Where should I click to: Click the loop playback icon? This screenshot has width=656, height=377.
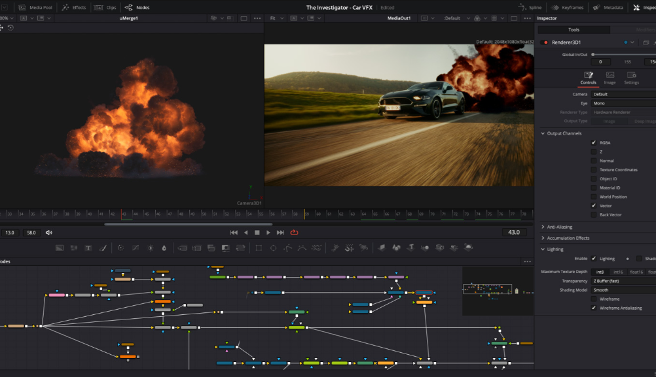[x=294, y=233]
